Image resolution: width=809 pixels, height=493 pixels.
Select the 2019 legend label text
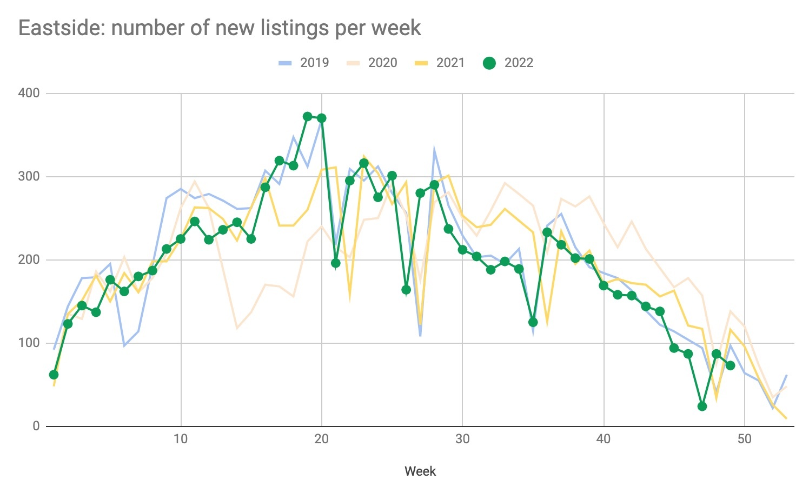[x=314, y=63]
